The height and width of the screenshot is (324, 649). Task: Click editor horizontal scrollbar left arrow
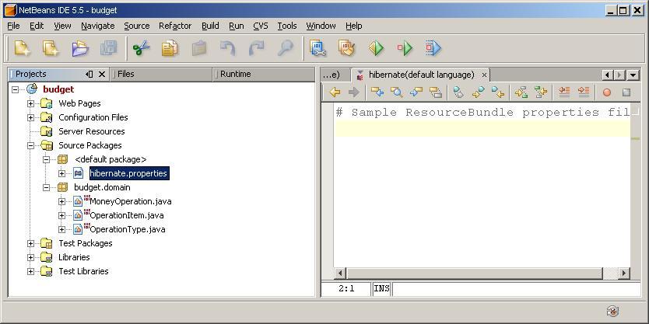(x=340, y=273)
